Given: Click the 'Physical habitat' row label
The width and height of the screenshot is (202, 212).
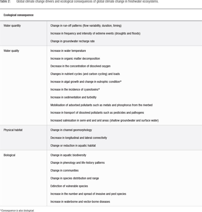Looking at the screenshot, I should pos(13,130).
